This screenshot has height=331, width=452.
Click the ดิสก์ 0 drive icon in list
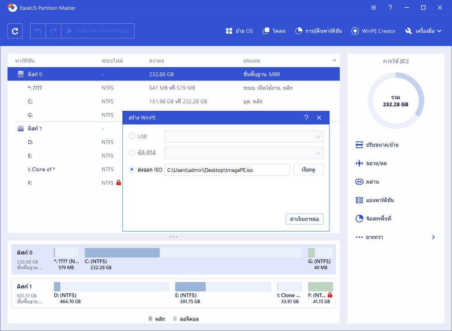(21, 74)
